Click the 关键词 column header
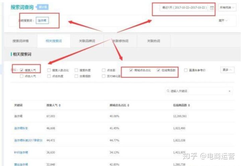The width and height of the screenshot is (241, 166). click(x=18, y=105)
